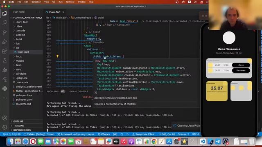The height and width of the screenshot is (147, 262).
Task: Open Finder from the Dock
Action: point(10,142)
